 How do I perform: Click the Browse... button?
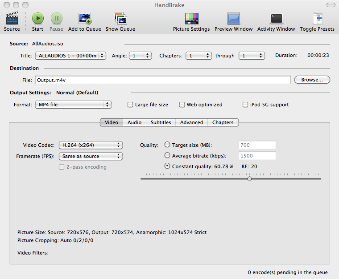click(312, 80)
